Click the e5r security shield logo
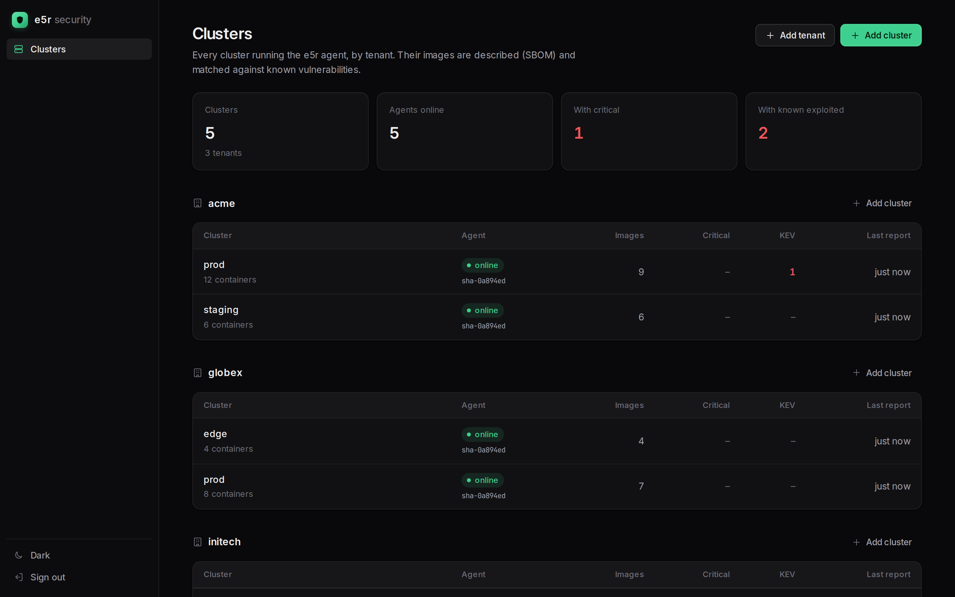Image resolution: width=955 pixels, height=597 pixels. coord(20,20)
